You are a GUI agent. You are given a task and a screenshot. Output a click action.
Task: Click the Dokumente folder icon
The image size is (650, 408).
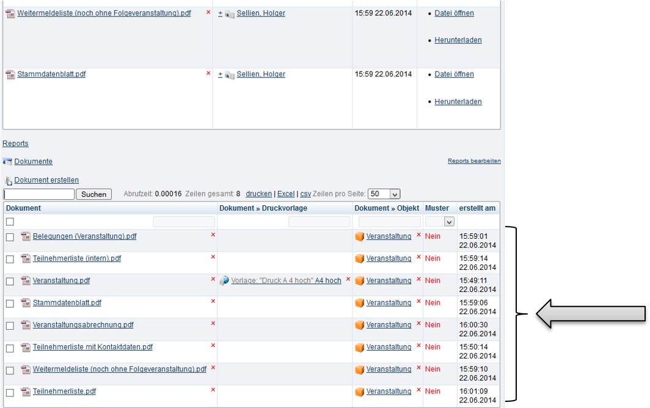pyautogui.click(x=7, y=162)
